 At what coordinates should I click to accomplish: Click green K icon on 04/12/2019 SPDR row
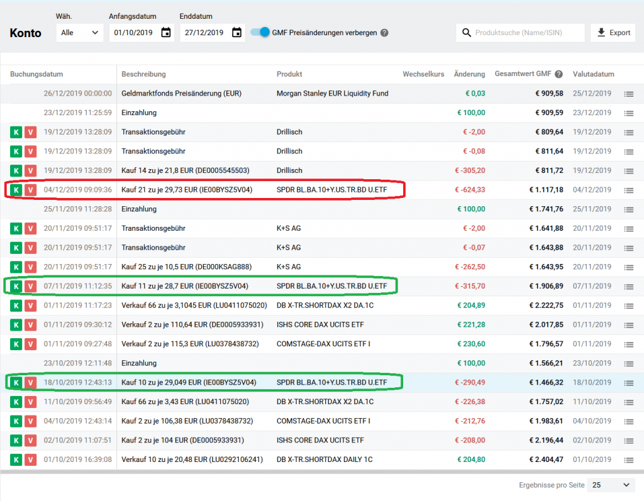click(16, 190)
